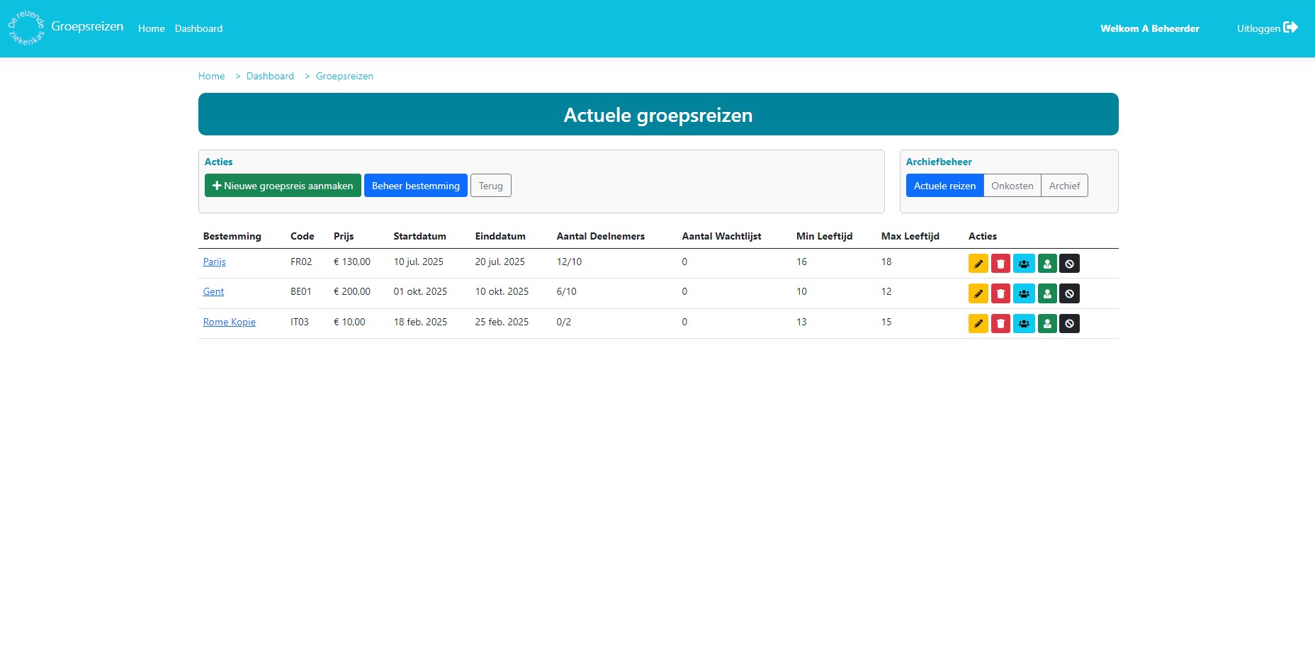Image resolution: width=1315 pixels, height=657 pixels.
Task: Open Dashboard in the top navigation
Action: (x=198, y=28)
